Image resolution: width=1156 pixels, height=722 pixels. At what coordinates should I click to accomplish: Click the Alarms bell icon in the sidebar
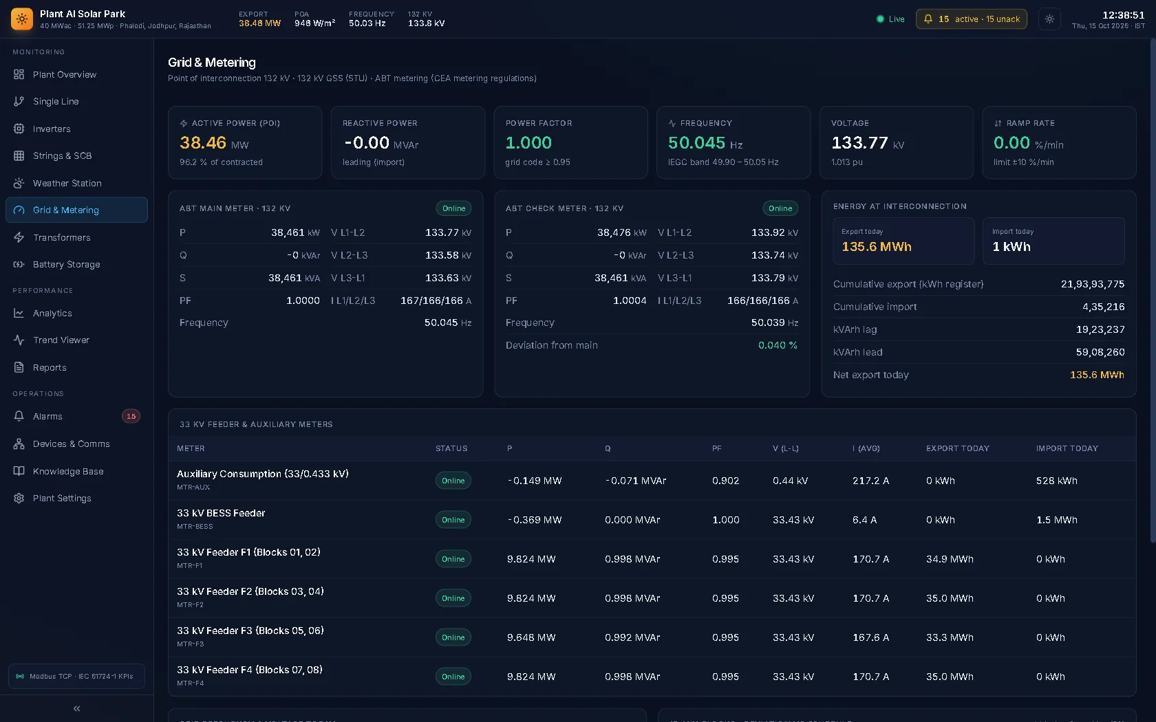pos(19,416)
